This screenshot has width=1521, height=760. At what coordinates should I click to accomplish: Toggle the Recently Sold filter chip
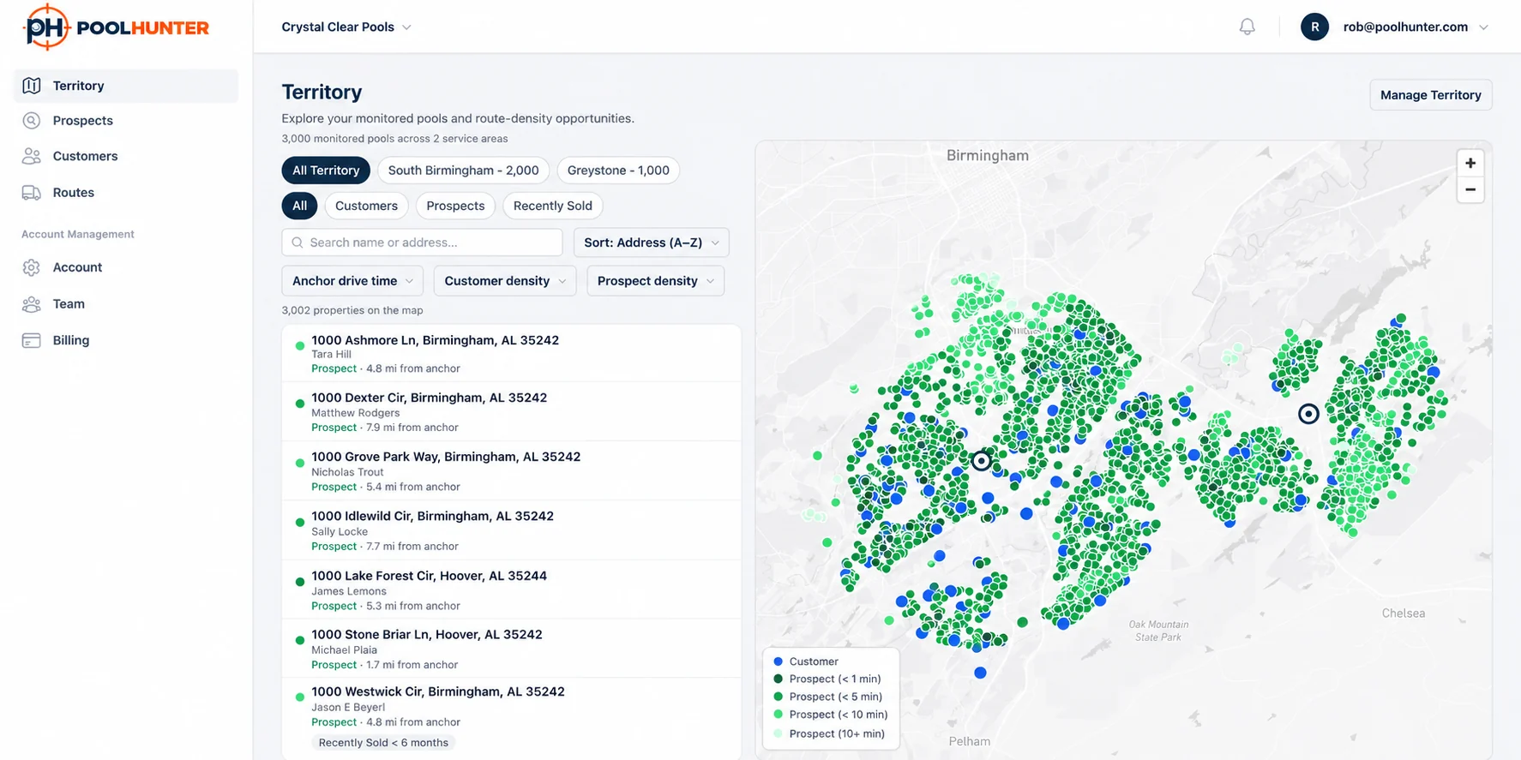click(553, 206)
